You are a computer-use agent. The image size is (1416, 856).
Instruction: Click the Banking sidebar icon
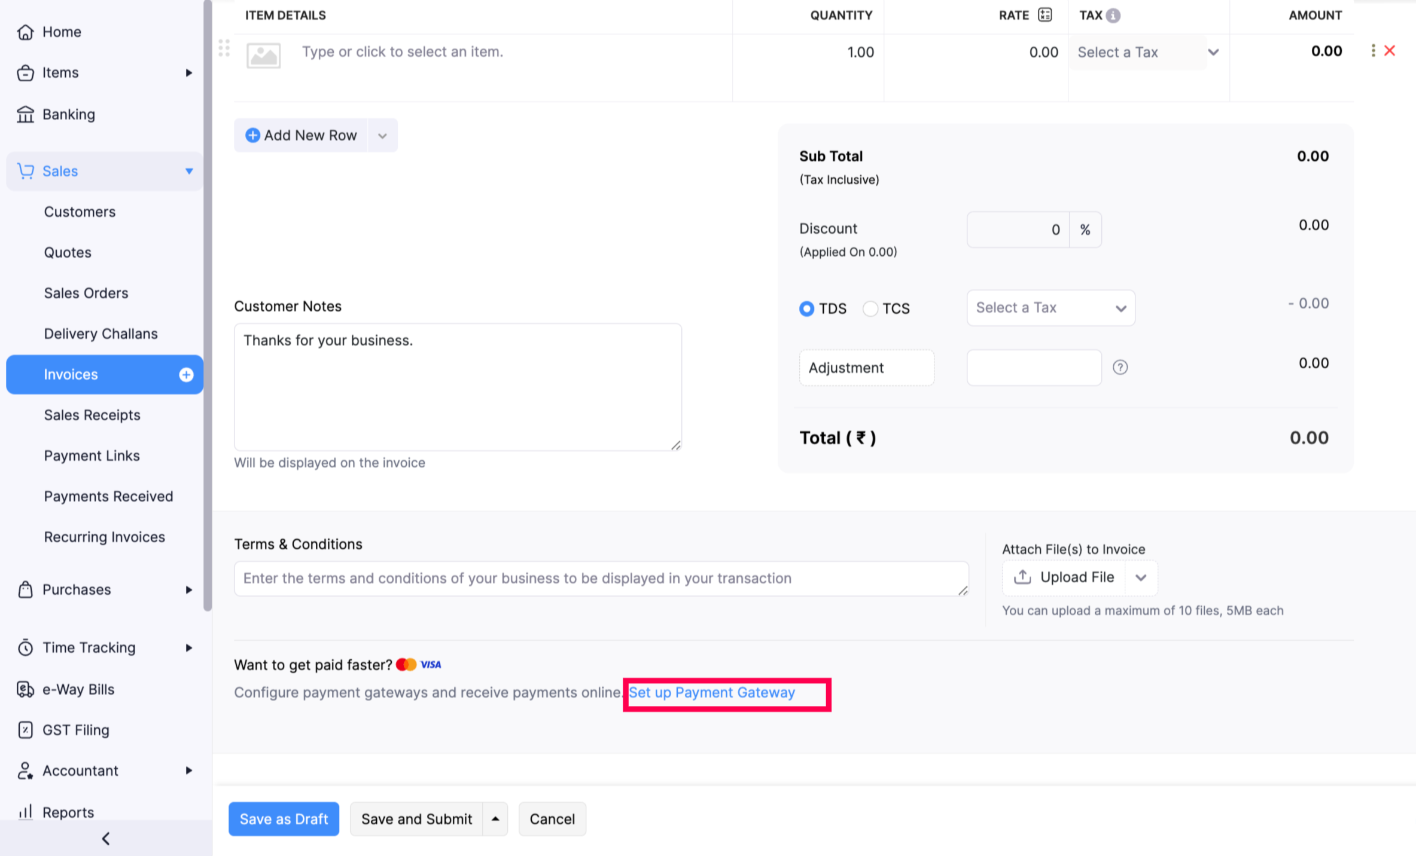pos(25,113)
